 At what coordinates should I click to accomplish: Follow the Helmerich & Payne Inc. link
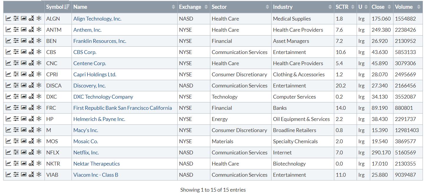coord(99,119)
